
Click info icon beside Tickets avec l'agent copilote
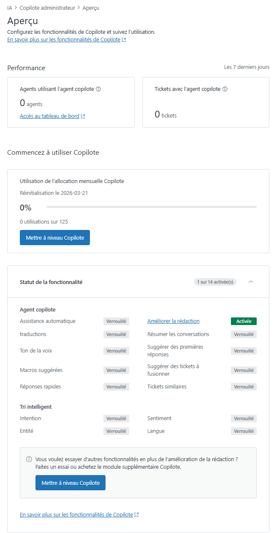tap(225, 89)
